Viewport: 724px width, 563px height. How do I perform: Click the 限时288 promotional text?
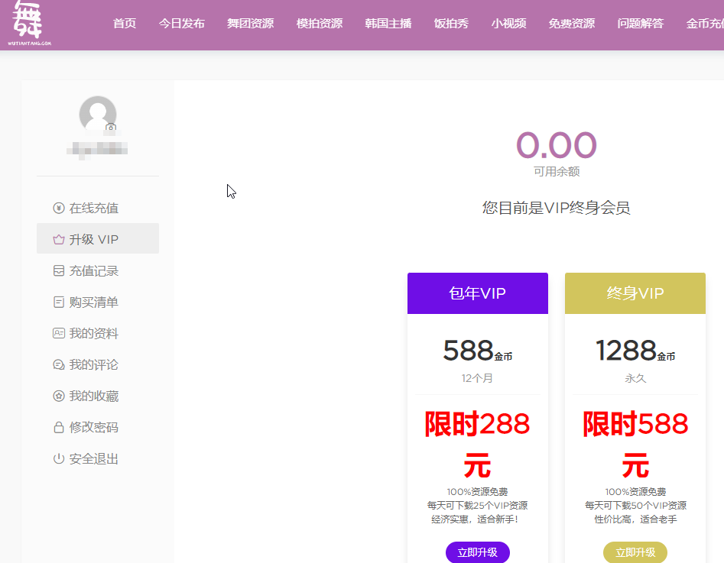click(x=477, y=424)
